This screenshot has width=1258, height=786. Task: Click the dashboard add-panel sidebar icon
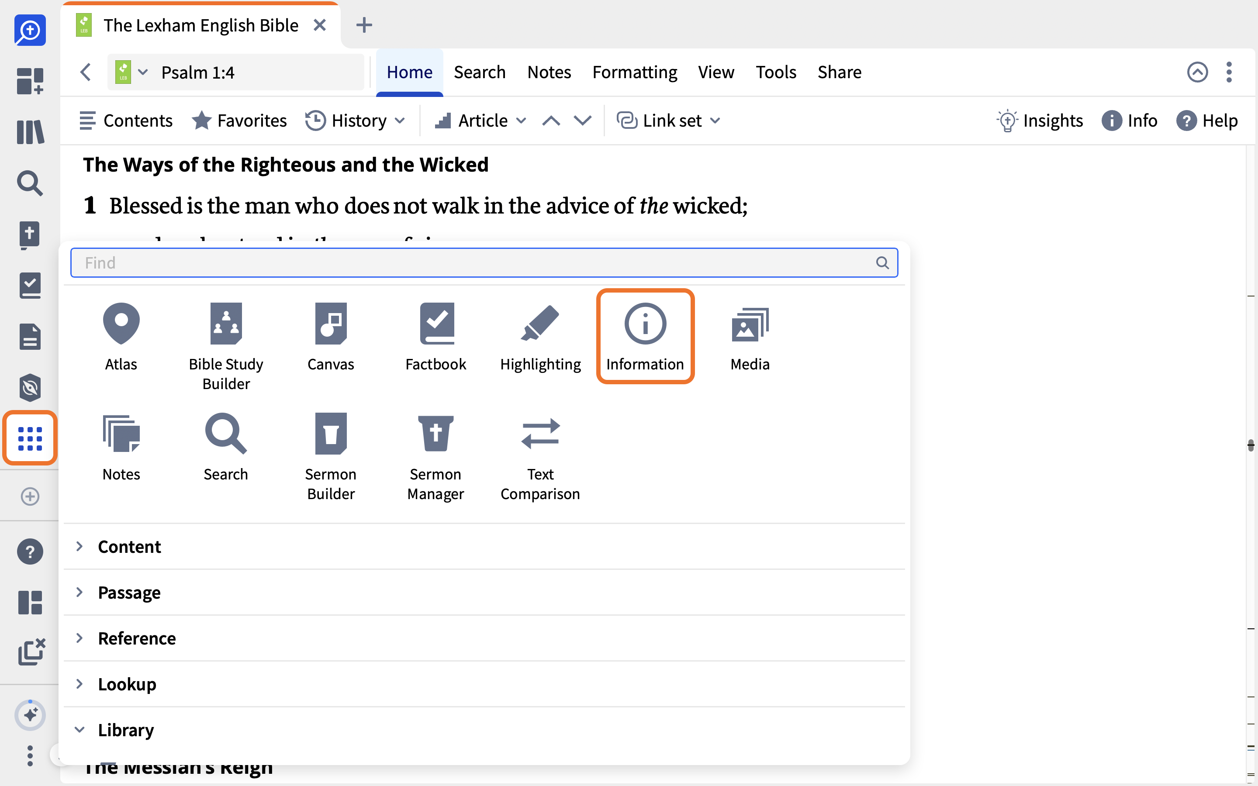[x=30, y=81]
